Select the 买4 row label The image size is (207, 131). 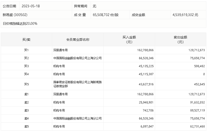pos(26,74)
